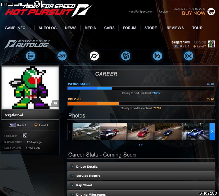
Task: Click the Sign out link
Action: (200, 42)
